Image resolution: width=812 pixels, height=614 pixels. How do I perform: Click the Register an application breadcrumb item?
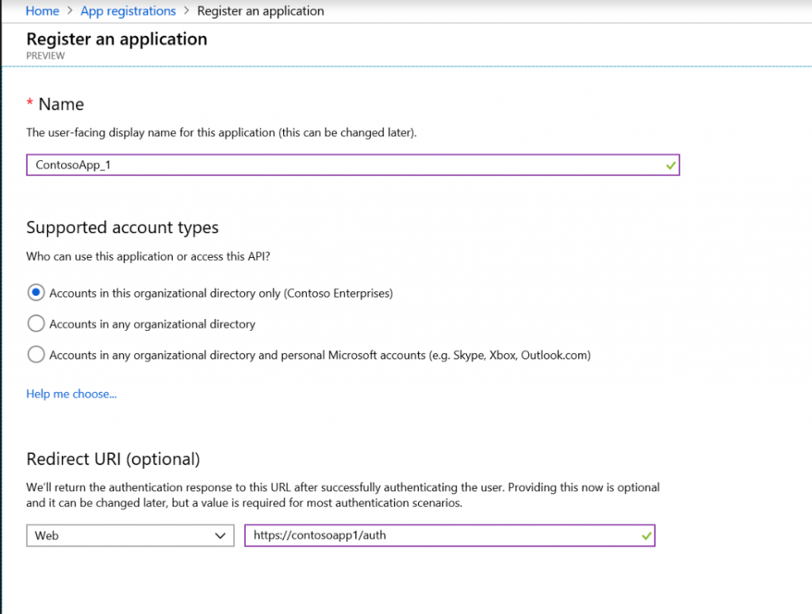260,11
